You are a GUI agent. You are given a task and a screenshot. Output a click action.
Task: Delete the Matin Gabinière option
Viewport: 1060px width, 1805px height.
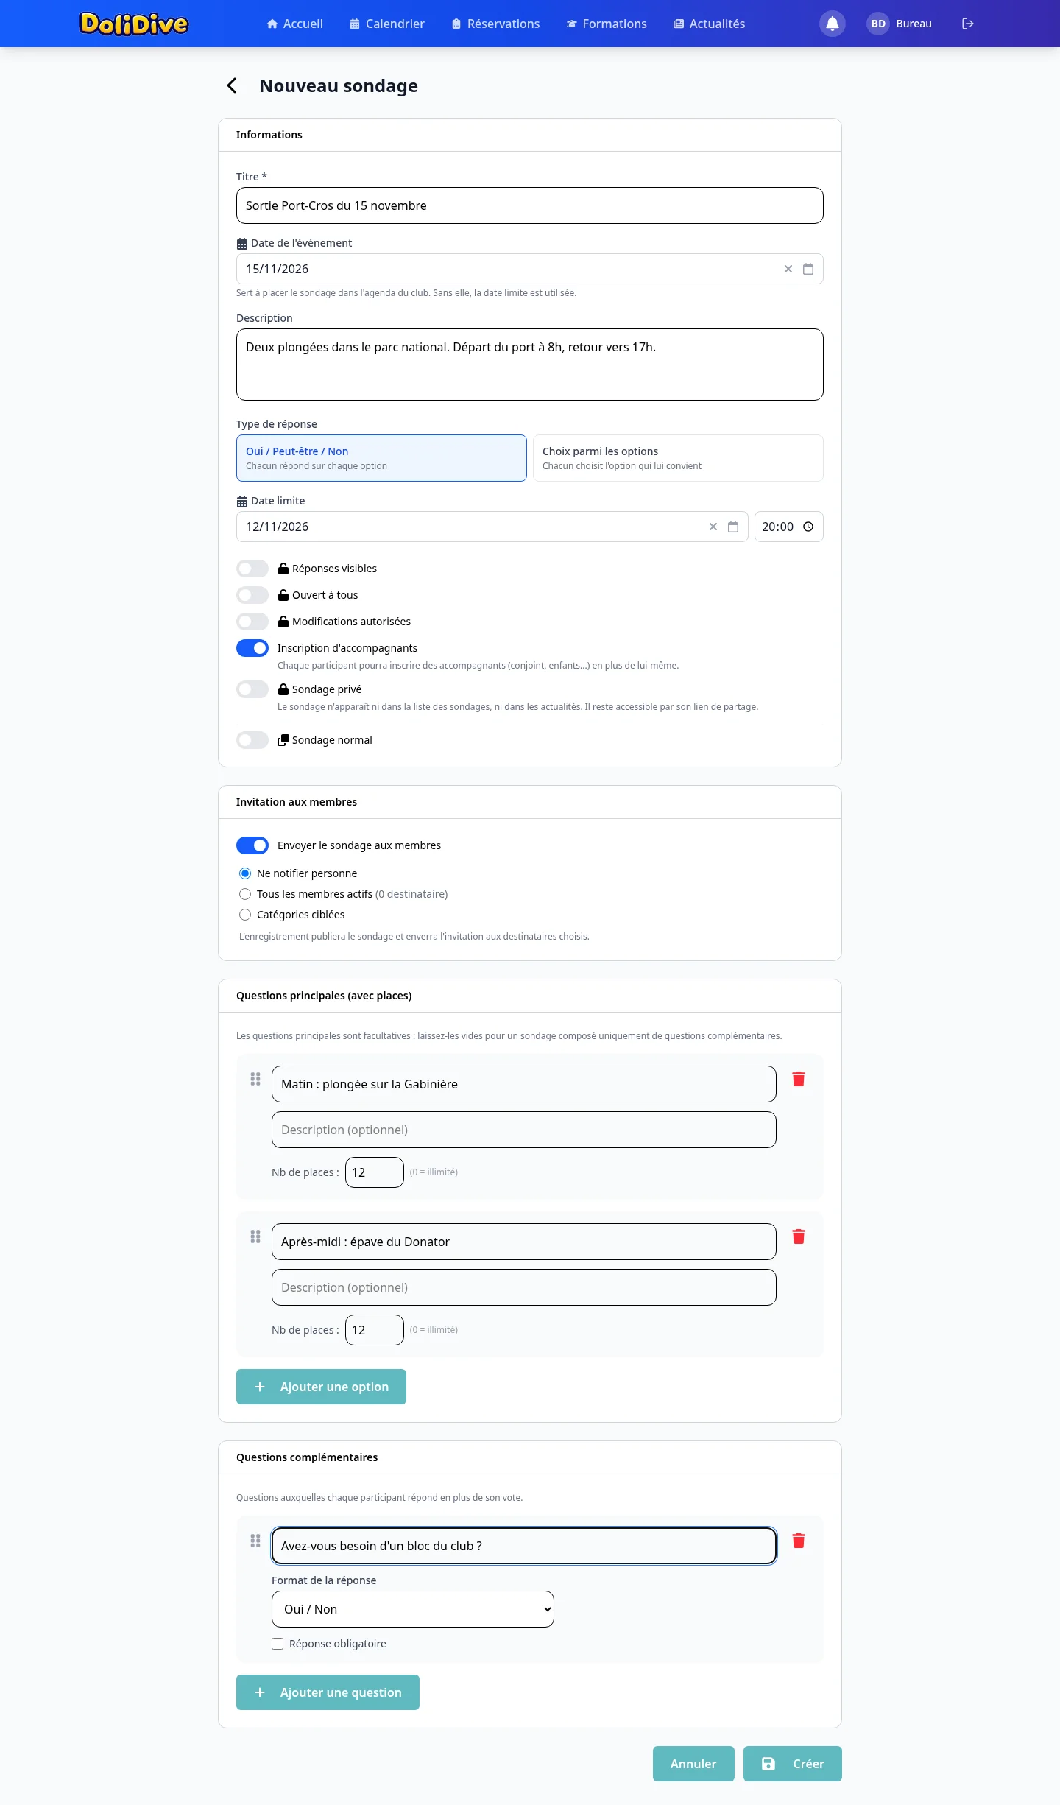click(798, 1079)
